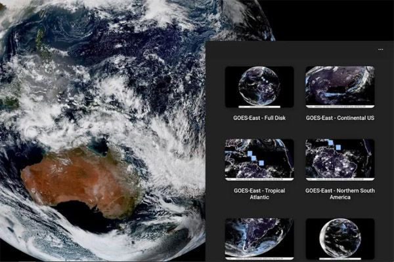Viewport: 394px width, 262px height.
Task: Open the unlabeled South America view thumbnail
Action: coord(259,239)
